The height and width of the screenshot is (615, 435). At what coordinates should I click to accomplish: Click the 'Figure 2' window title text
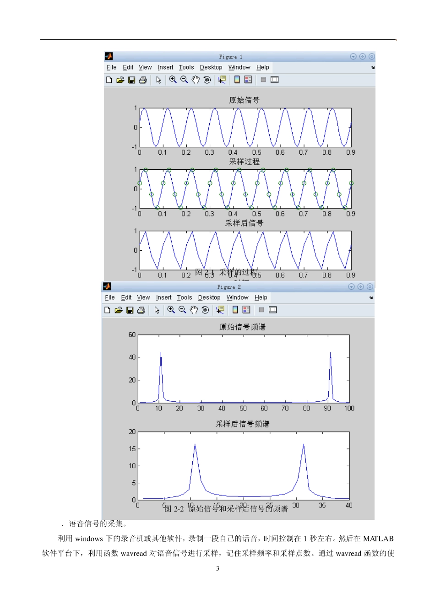[229, 287]
